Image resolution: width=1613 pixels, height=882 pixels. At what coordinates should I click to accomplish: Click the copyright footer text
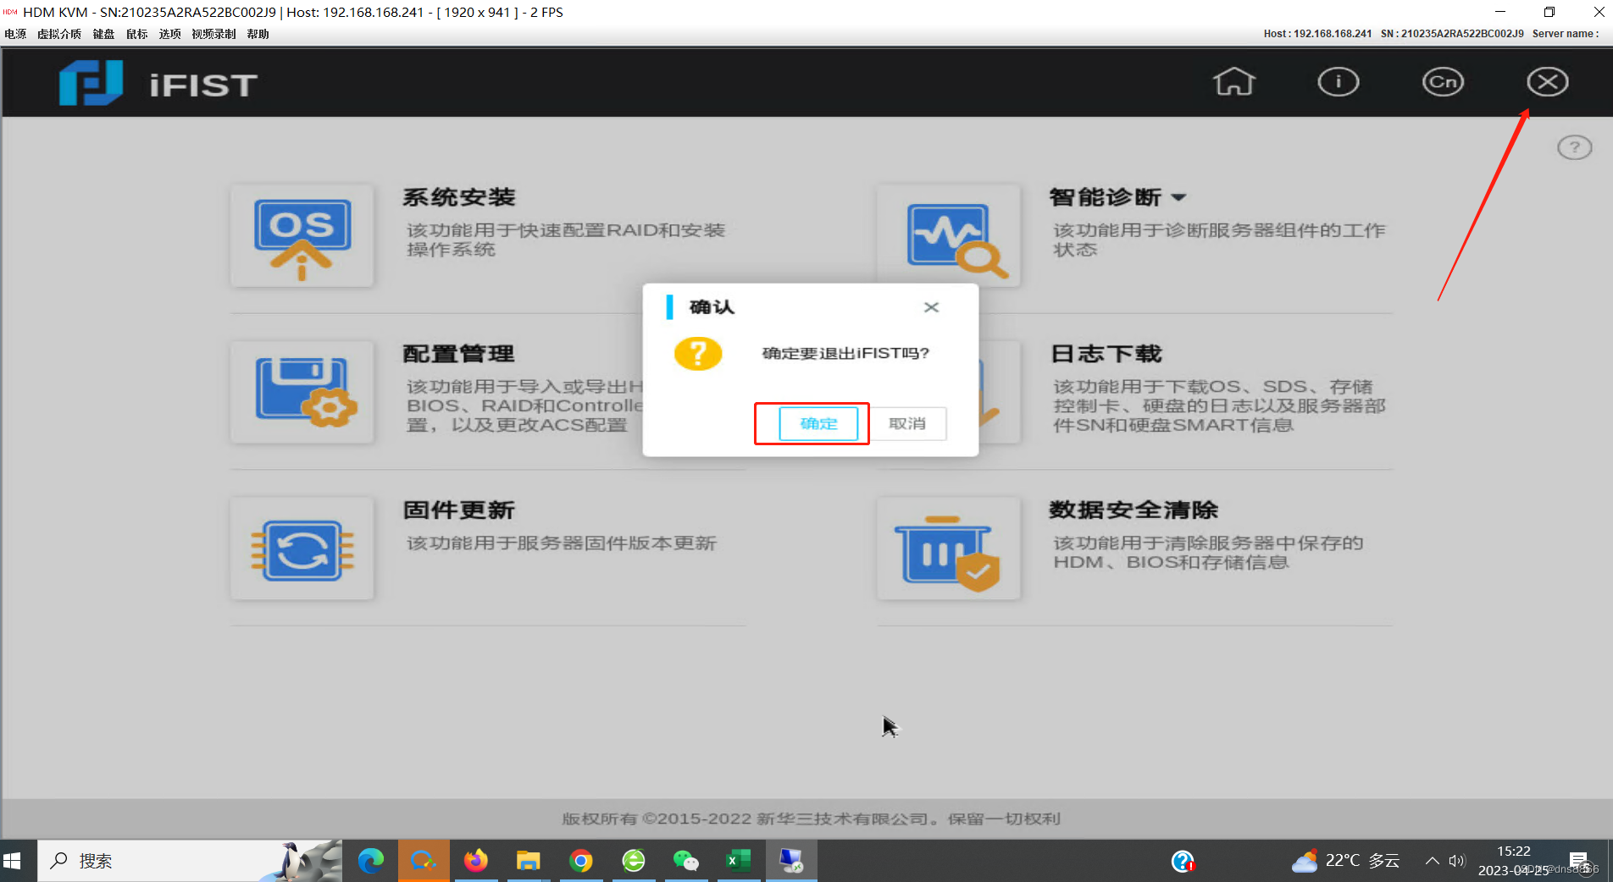pos(811,819)
